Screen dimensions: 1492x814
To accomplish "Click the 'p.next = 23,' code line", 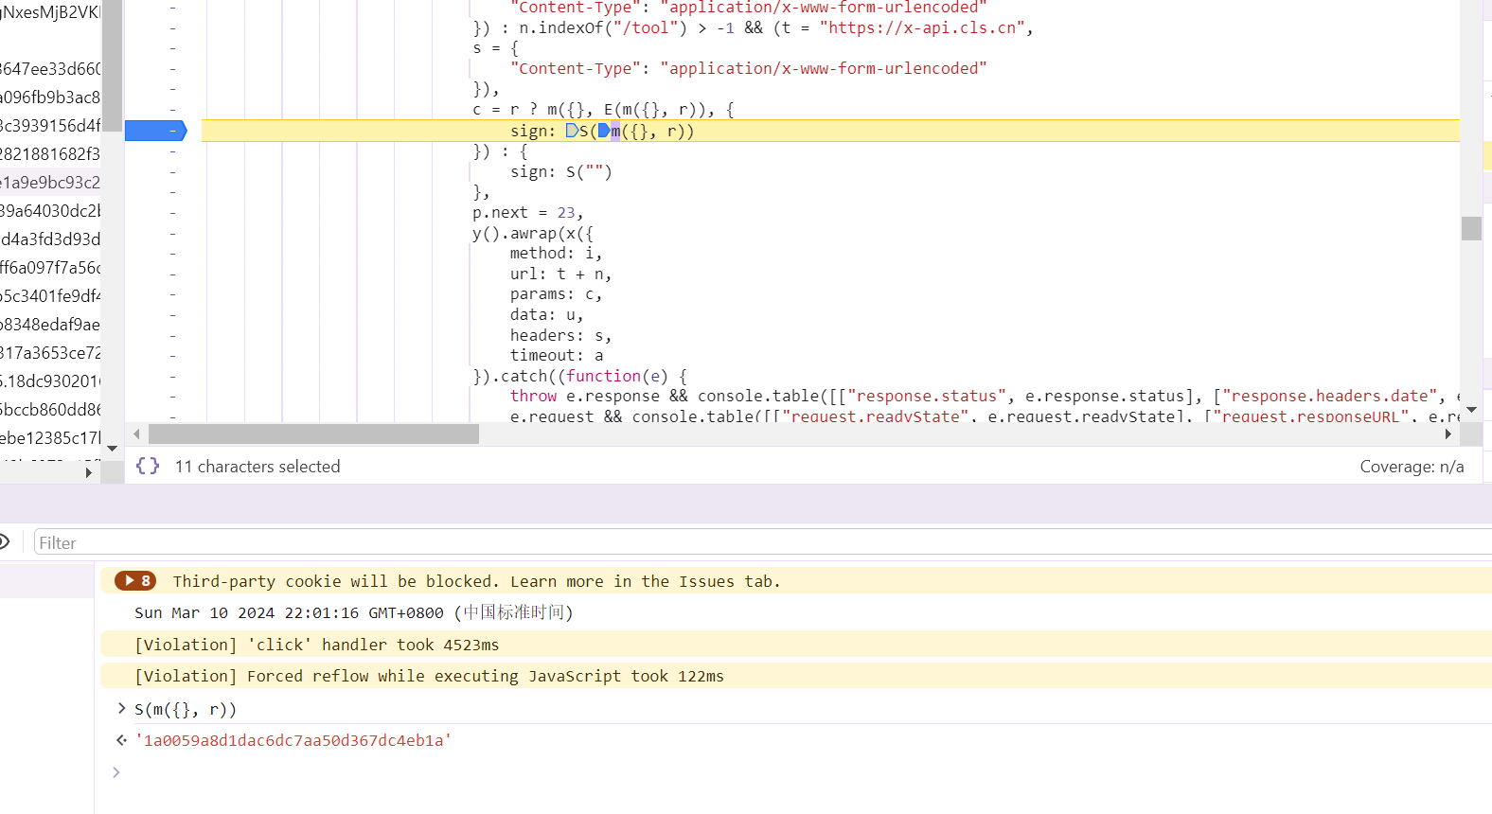I will pos(528,212).
